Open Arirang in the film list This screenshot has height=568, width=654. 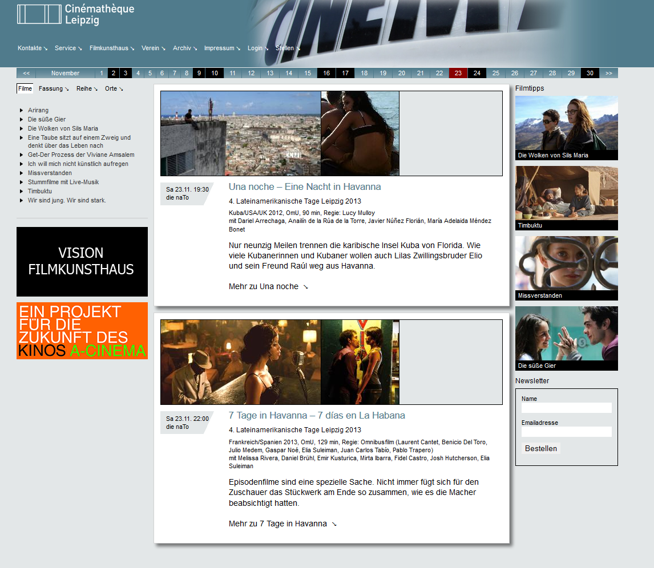[38, 110]
